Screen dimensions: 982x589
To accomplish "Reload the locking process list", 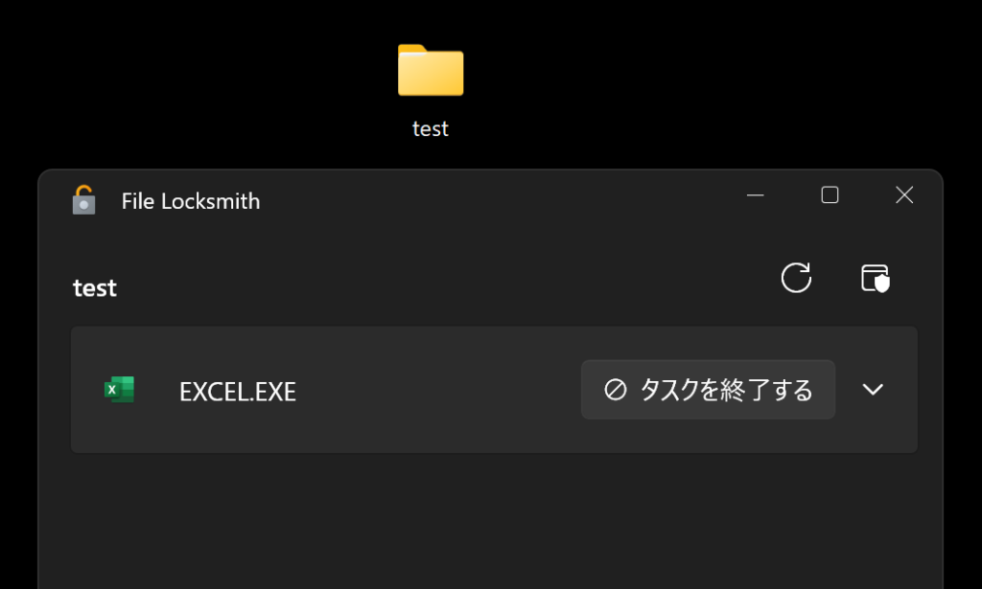I will coord(796,278).
